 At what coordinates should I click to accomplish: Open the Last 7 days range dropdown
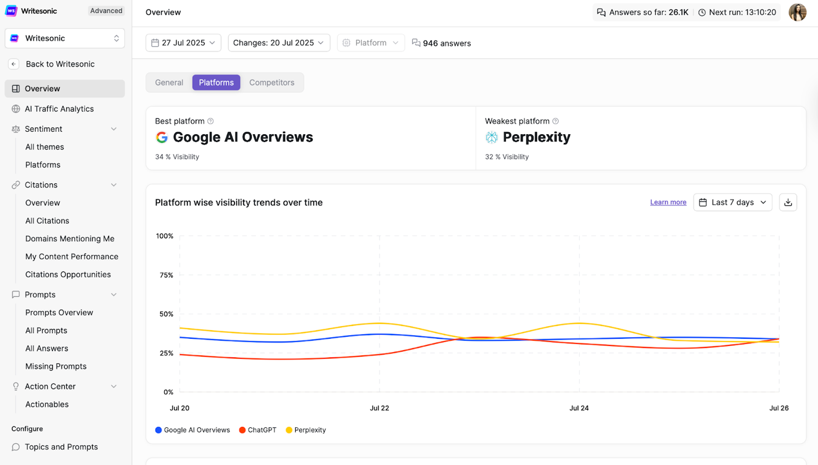coord(732,202)
